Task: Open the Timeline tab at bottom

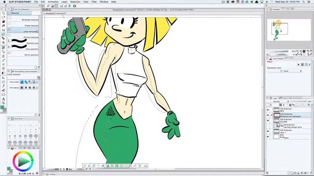Action: pos(51,174)
